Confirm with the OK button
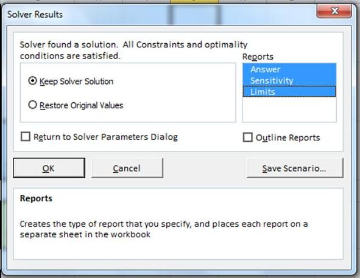The height and width of the screenshot is (278, 360). coord(49,168)
